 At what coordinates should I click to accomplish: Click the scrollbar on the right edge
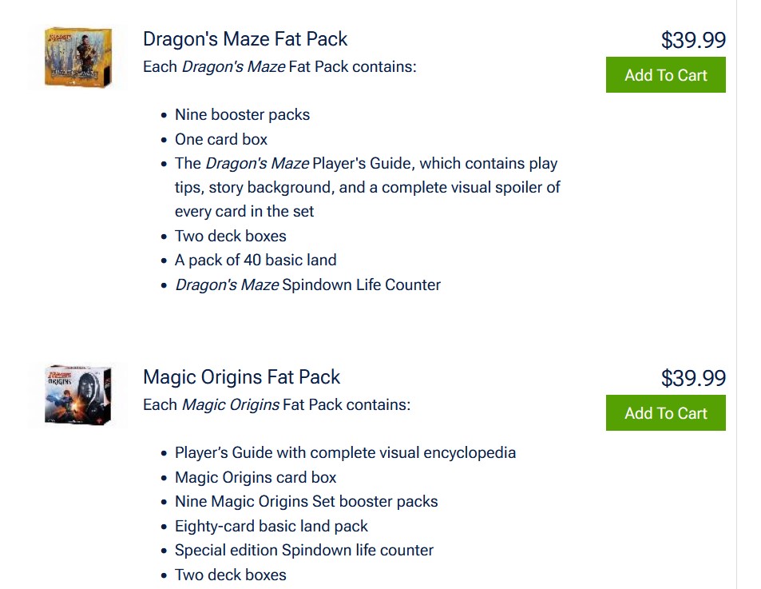click(x=748, y=294)
